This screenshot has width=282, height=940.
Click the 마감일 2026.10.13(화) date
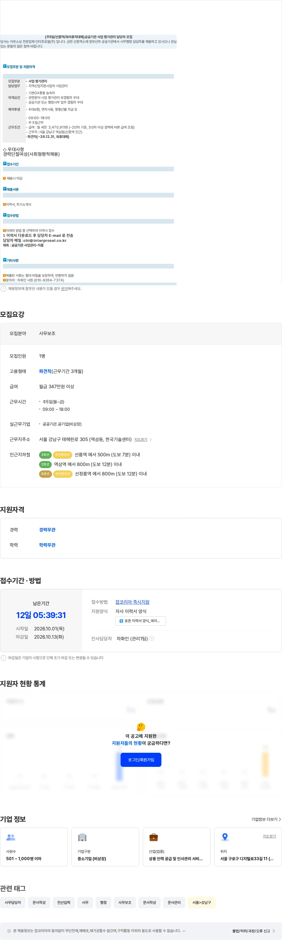coord(48,637)
